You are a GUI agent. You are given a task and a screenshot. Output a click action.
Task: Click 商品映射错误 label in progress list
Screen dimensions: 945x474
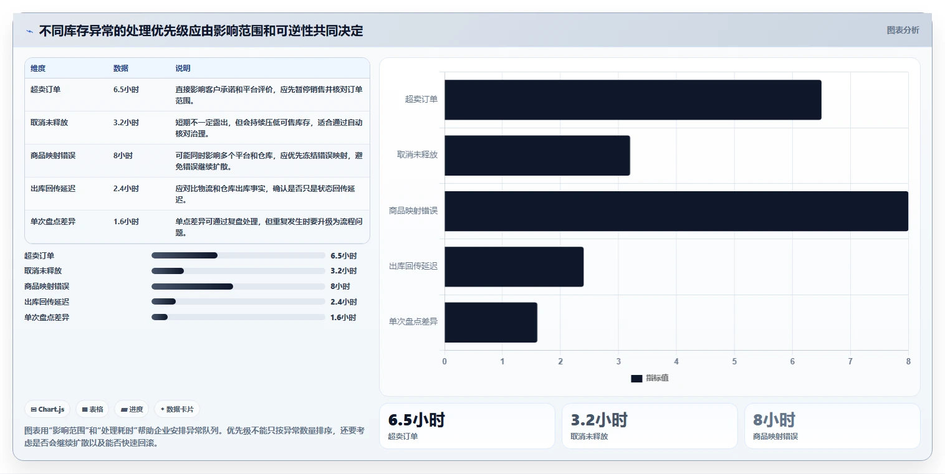47,287
